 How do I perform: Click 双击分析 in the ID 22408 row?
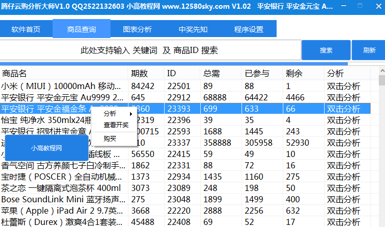(x=344, y=222)
